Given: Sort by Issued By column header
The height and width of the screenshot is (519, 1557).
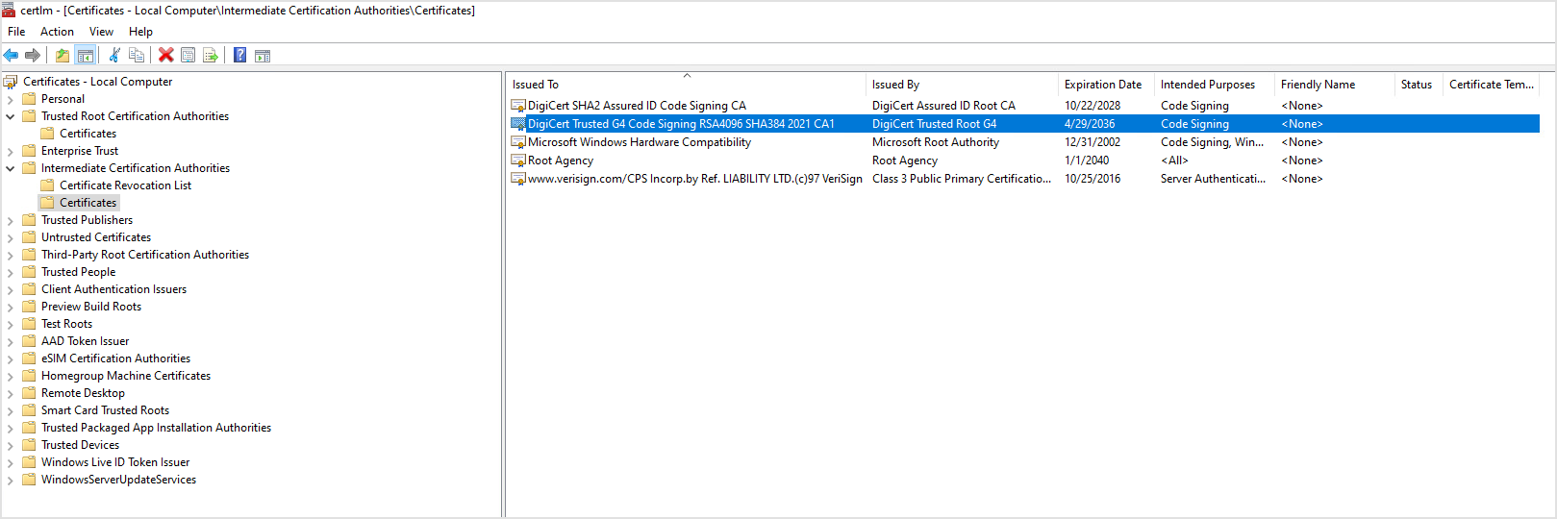Looking at the screenshot, I should pos(963,85).
